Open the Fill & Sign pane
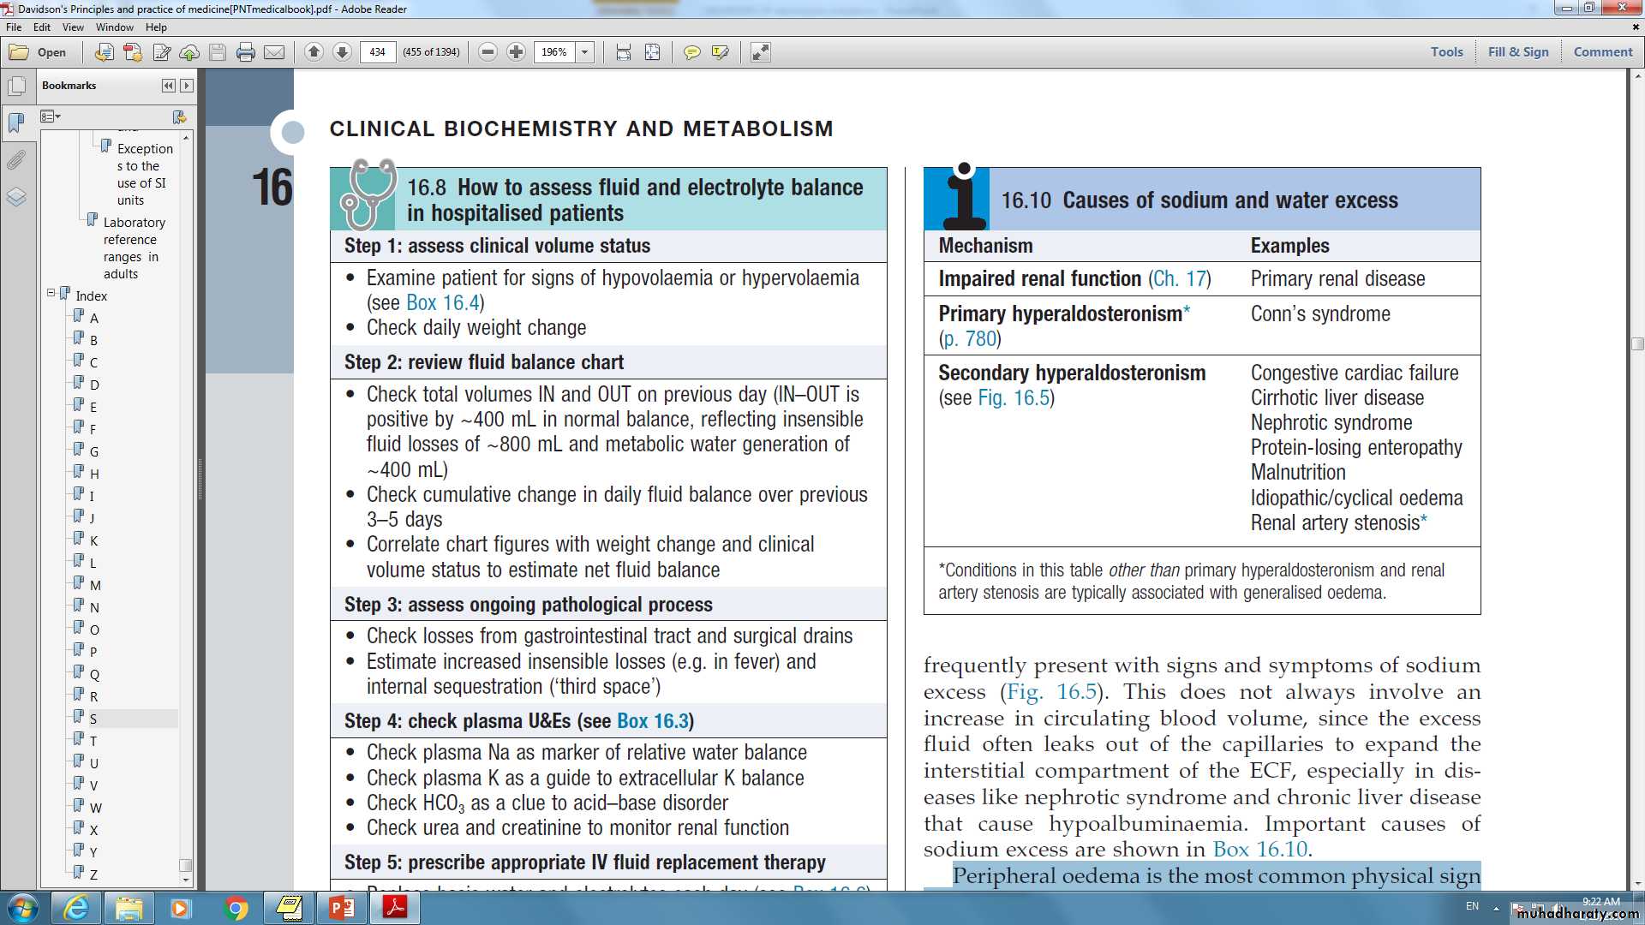The width and height of the screenshot is (1645, 925). pos(1518,51)
